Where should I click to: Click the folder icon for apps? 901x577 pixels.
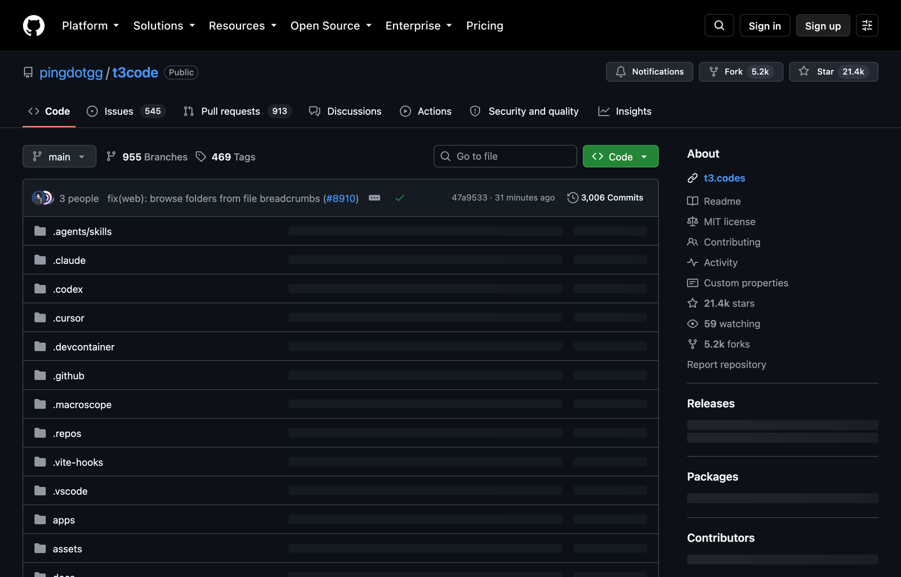pyautogui.click(x=40, y=520)
